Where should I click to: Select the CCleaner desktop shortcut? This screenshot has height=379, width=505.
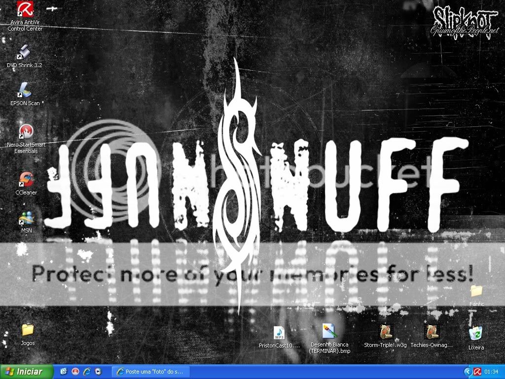(26, 184)
